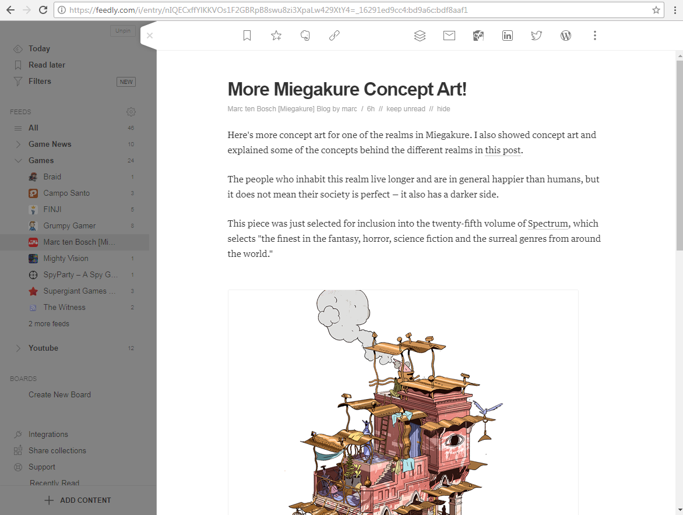Click the Support lifebuoy icon
Image resolution: width=683 pixels, height=515 pixels.
coord(18,467)
